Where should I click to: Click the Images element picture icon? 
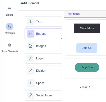pyautogui.click(x=30, y=46)
